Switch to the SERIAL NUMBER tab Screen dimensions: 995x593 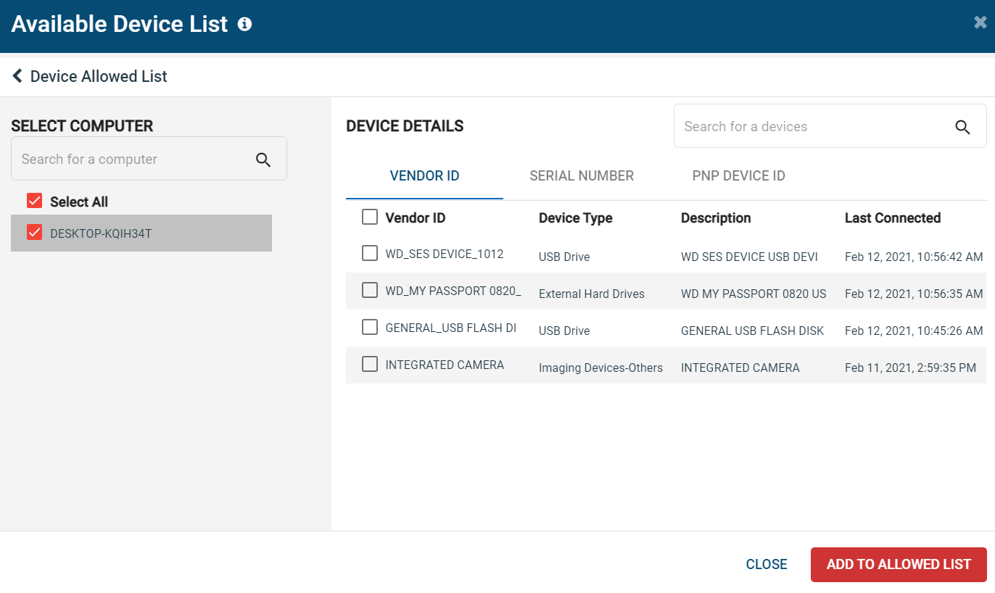click(x=582, y=176)
